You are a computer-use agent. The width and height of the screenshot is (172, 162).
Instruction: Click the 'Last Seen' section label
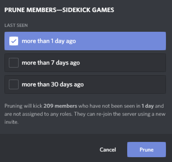pyautogui.click(x=16, y=25)
